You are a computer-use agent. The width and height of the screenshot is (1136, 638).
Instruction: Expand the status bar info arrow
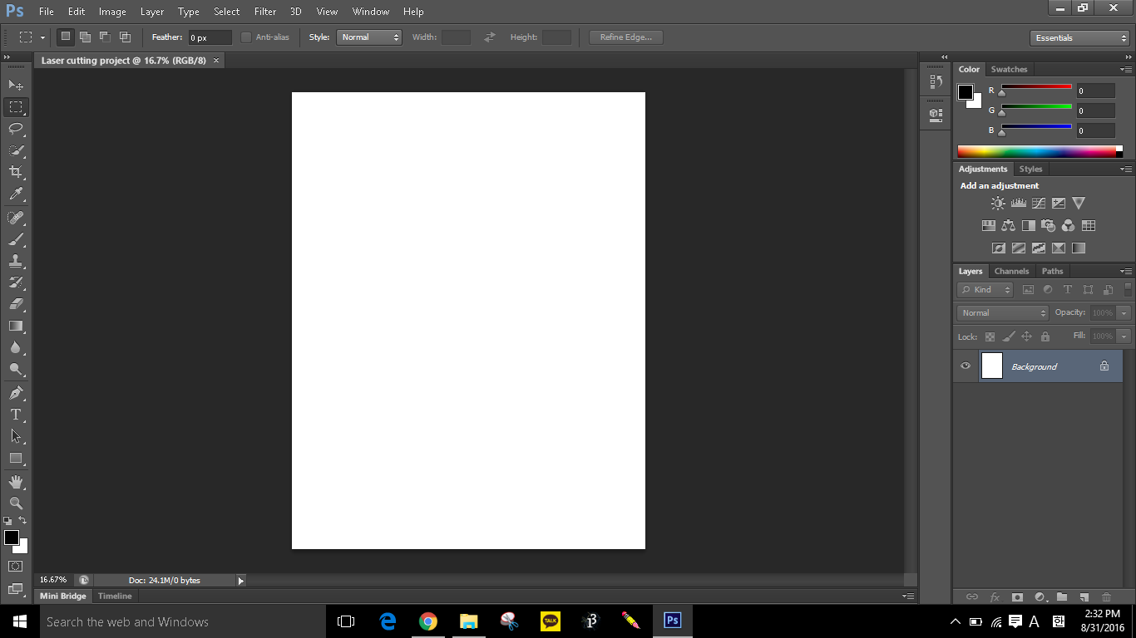[241, 581]
